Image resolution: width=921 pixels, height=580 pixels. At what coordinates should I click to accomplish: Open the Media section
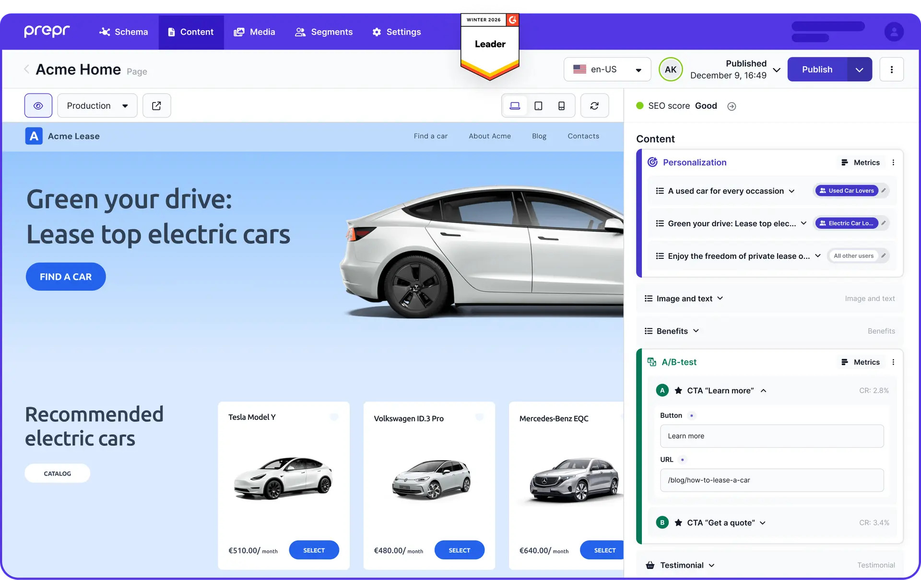(255, 32)
